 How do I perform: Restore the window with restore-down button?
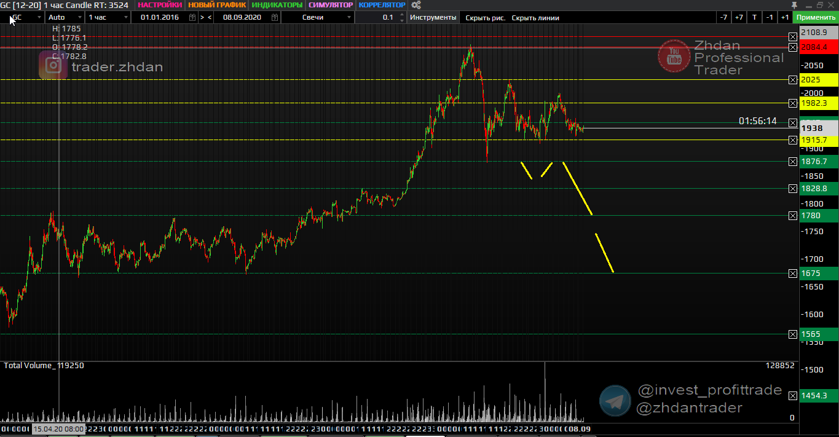(x=820, y=5)
